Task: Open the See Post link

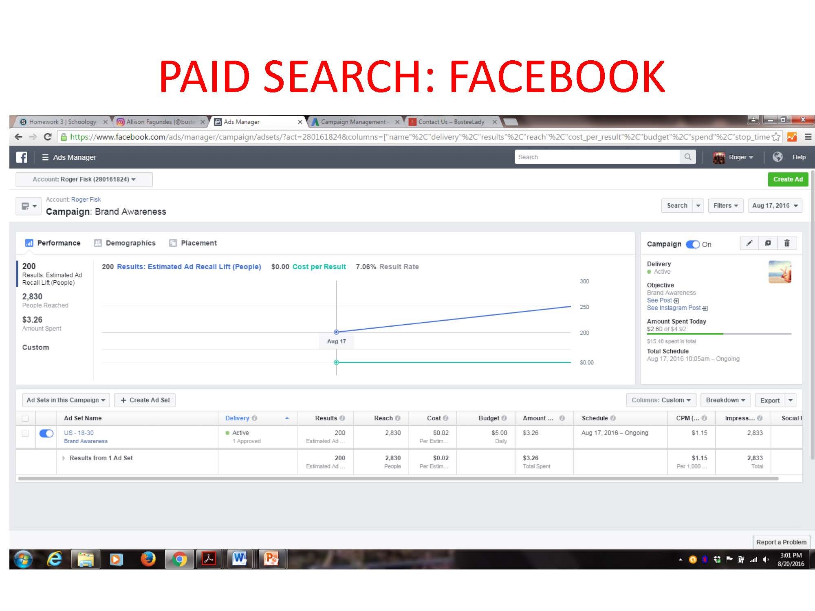Action: click(663, 301)
